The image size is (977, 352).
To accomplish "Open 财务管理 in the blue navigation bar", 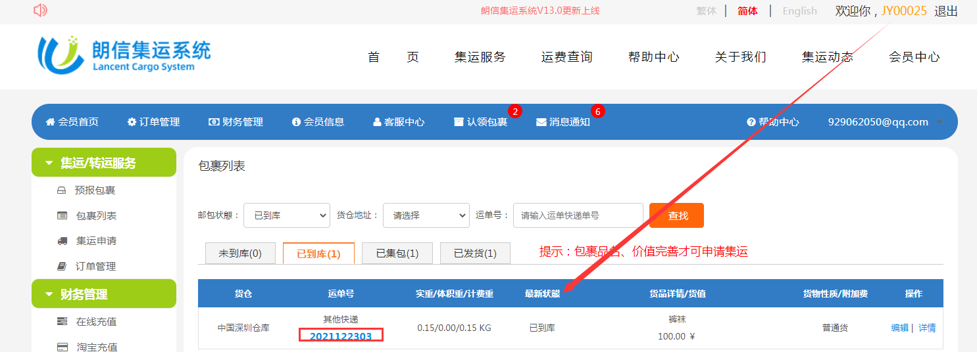I will (236, 122).
